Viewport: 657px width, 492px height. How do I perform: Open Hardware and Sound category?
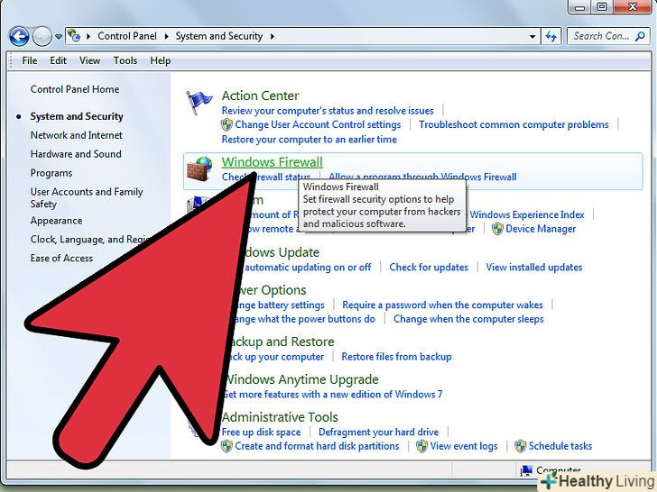pos(76,154)
